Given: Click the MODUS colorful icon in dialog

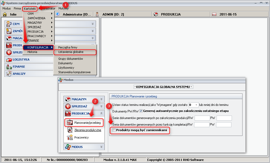Looking at the screenshot, I should pyautogui.click(x=68, y=147).
